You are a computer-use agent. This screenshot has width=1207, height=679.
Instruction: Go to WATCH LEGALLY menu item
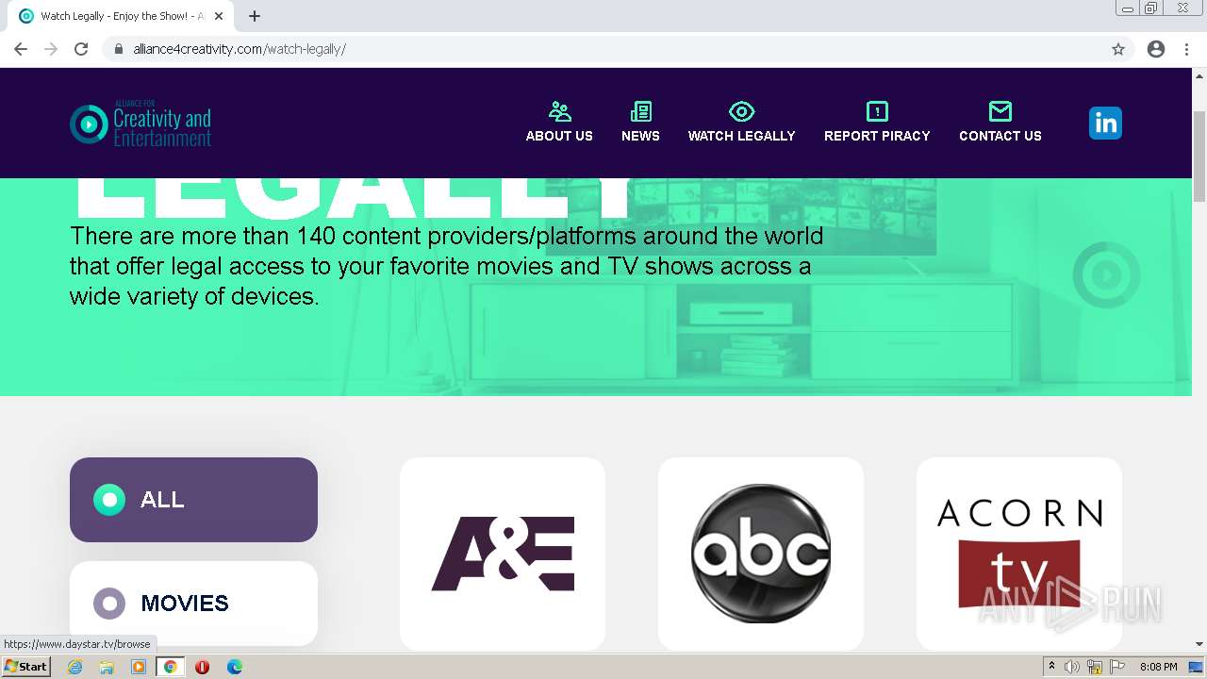pyautogui.click(x=741, y=136)
